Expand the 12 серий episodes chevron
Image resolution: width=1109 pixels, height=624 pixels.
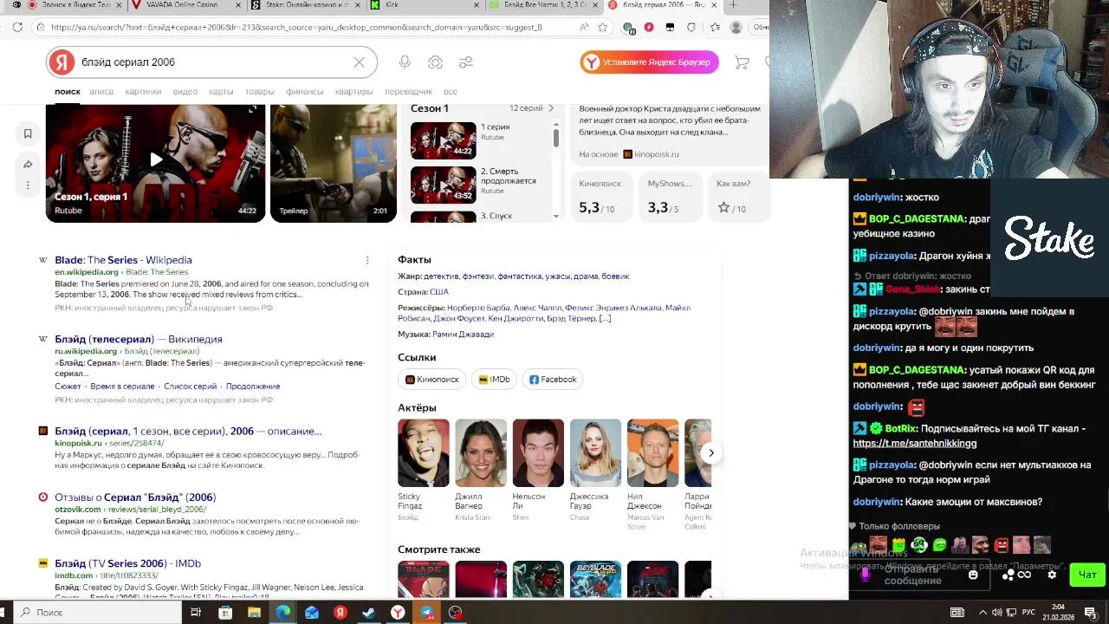550,108
